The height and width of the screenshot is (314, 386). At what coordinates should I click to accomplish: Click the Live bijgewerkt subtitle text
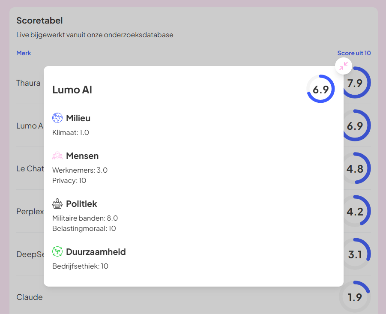[95, 35]
